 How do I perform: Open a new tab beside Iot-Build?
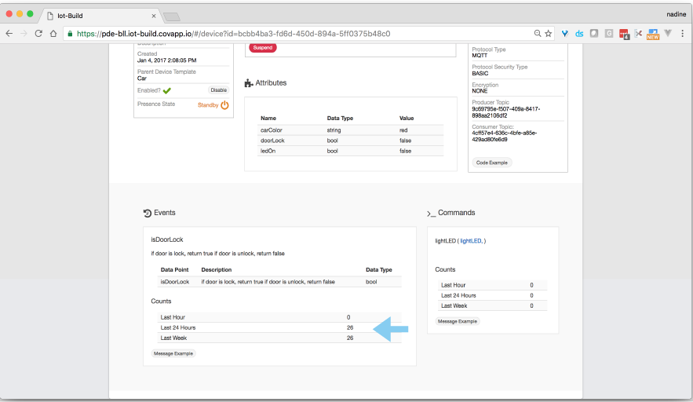[171, 16]
